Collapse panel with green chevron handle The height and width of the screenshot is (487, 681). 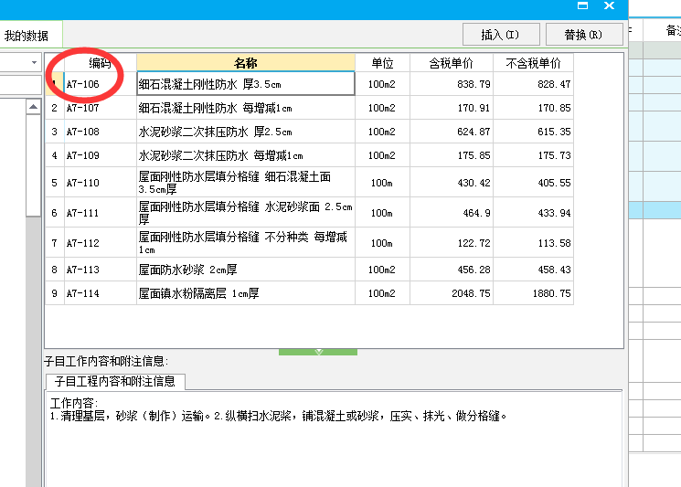click(x=318, y=352)
